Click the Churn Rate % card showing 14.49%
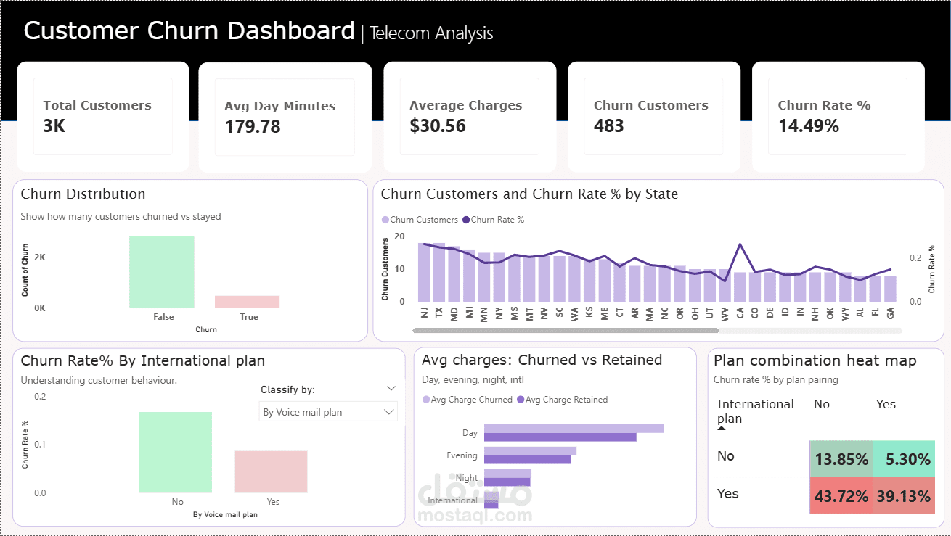Screen dimensions: 951x536 [x=838, y=116]
